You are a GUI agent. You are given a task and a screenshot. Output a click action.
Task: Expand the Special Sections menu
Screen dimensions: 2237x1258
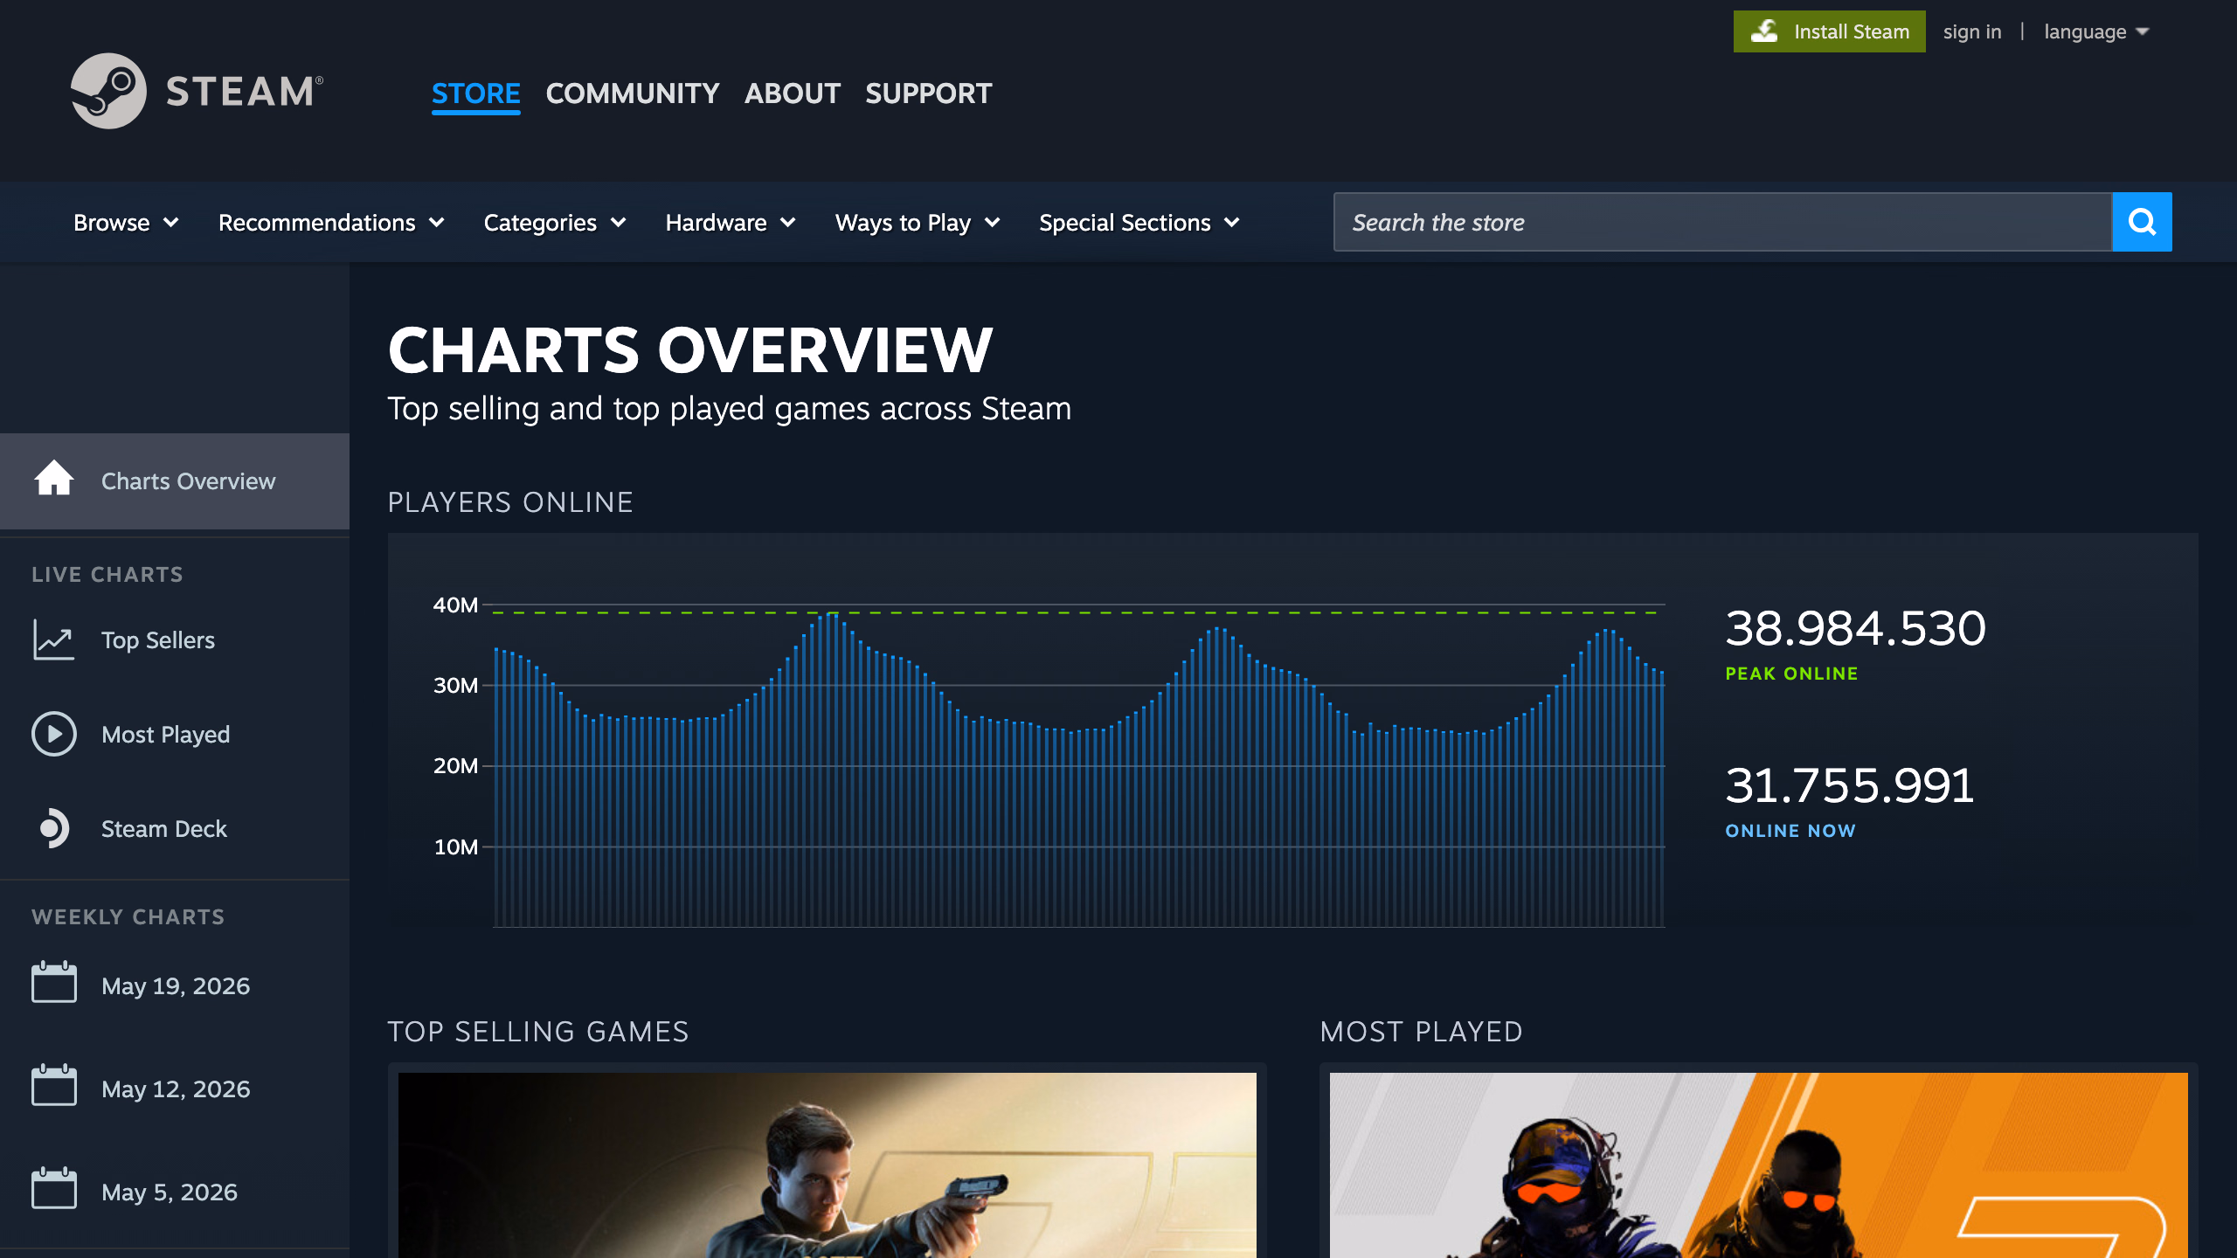coord(1139,223)
